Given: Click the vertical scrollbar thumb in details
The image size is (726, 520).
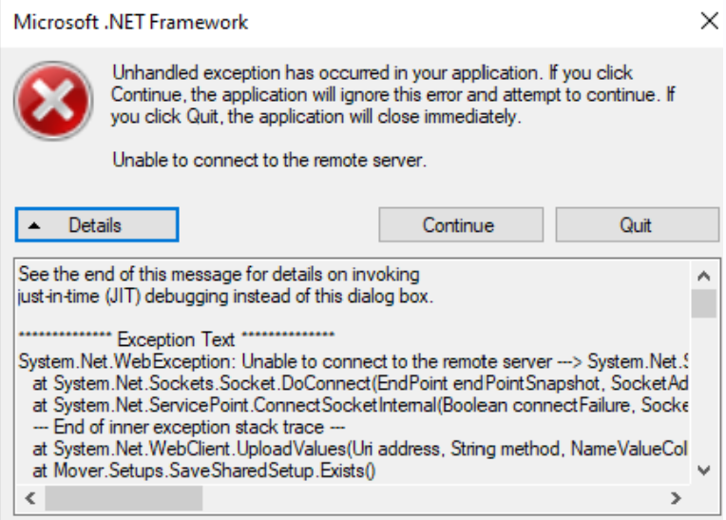Looking at the screenshot, I should pyautogui.click(x=704, y=304).
